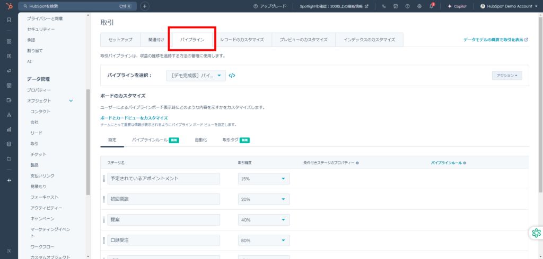Open チケット in the settings sidebar
The image size is (543, 259).
pyautogui.click(x=38, y=154)
